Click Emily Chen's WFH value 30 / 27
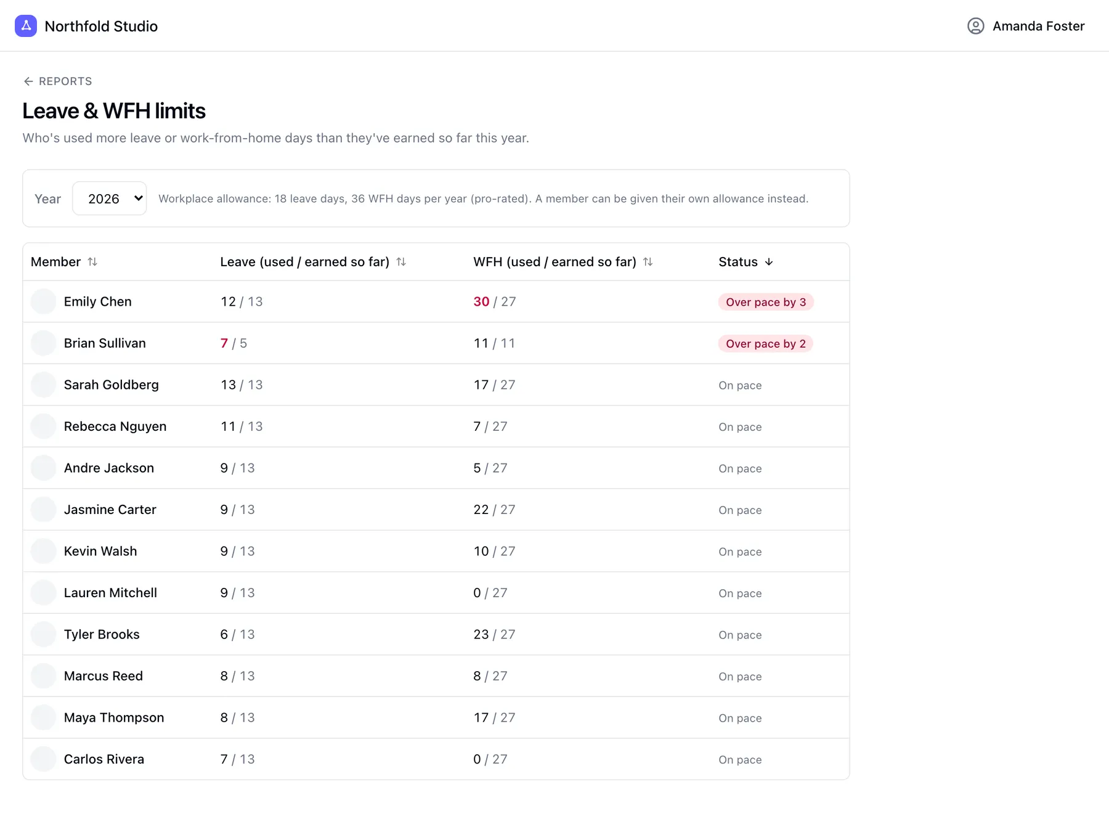The image size is (1109, 832). 495,301
